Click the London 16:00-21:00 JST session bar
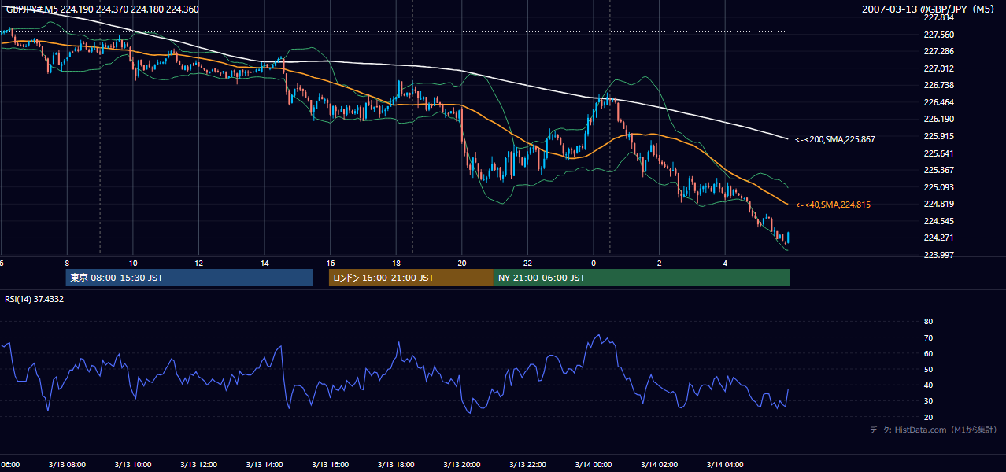 tap(411, 278)
